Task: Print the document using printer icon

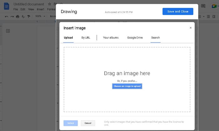Action: click(18, 16)
